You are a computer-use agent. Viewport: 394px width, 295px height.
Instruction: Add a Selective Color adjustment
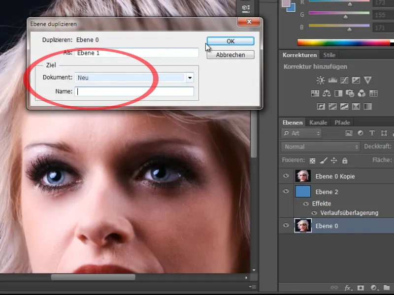click(356, 107)
